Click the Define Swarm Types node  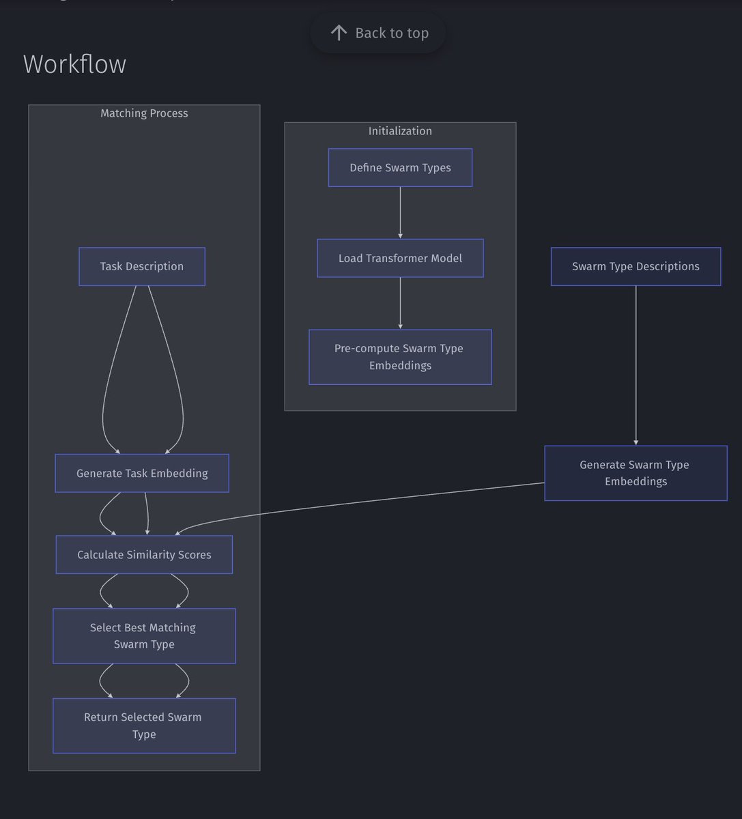400,168
